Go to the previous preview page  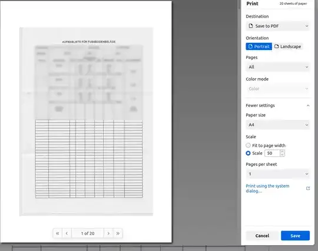(x=67, y=233)
